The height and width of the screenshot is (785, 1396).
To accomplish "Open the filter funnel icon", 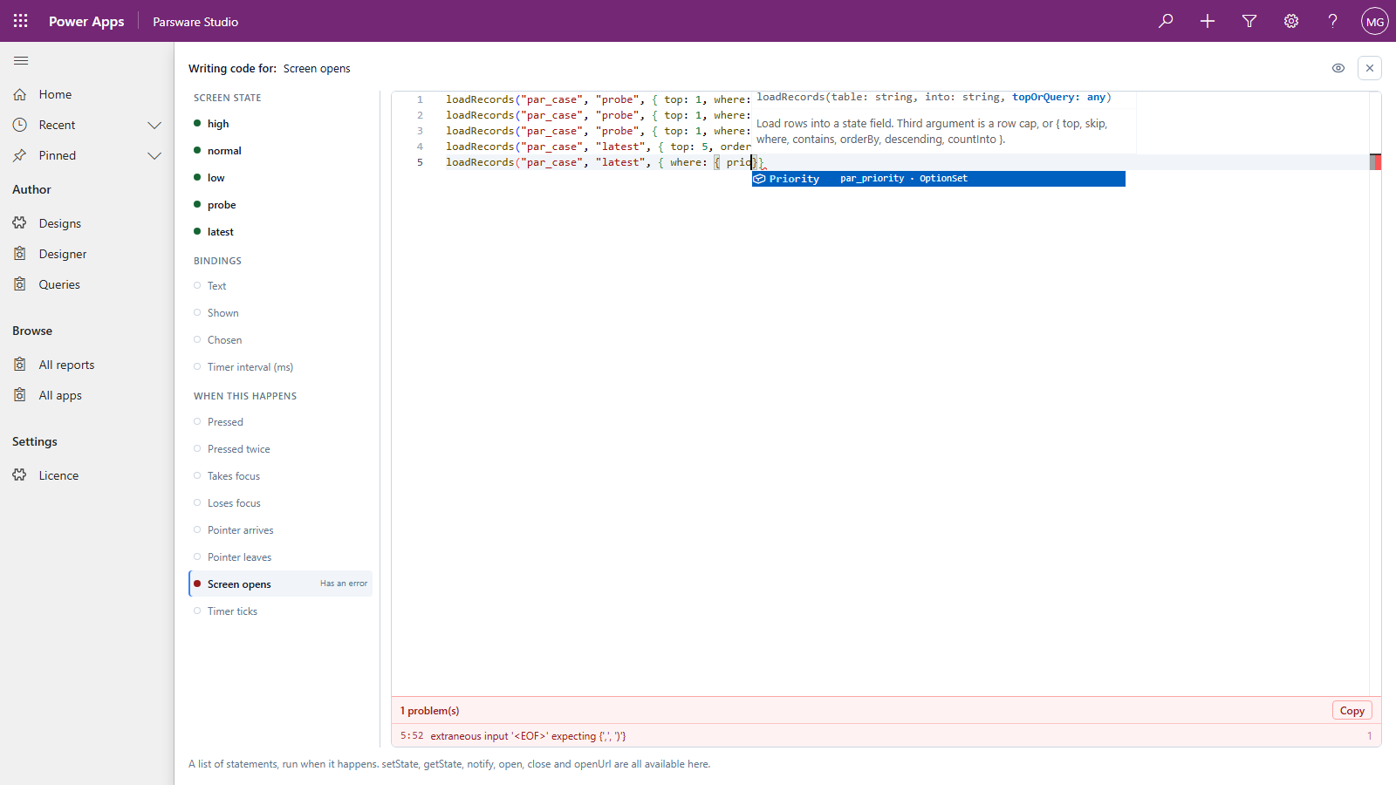I will coord(1249,21).
